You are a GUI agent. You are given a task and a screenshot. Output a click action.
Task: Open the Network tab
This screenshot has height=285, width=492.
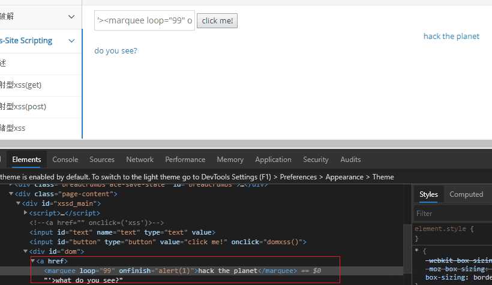[140, 160]
